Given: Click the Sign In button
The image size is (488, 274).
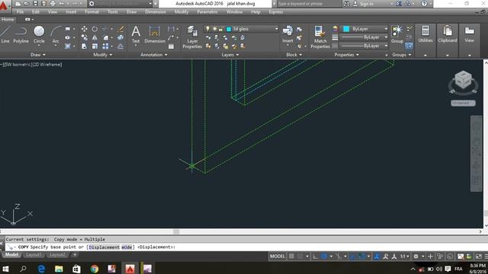Looking at the screenshot, I should point(364,4).
